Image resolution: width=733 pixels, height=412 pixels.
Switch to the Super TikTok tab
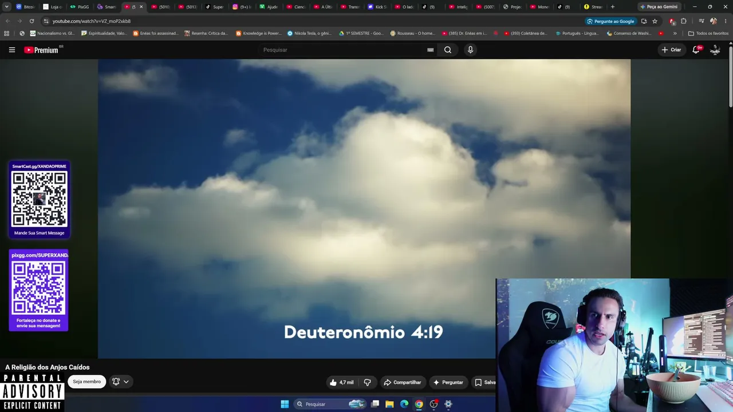click(x=215, y=7)
